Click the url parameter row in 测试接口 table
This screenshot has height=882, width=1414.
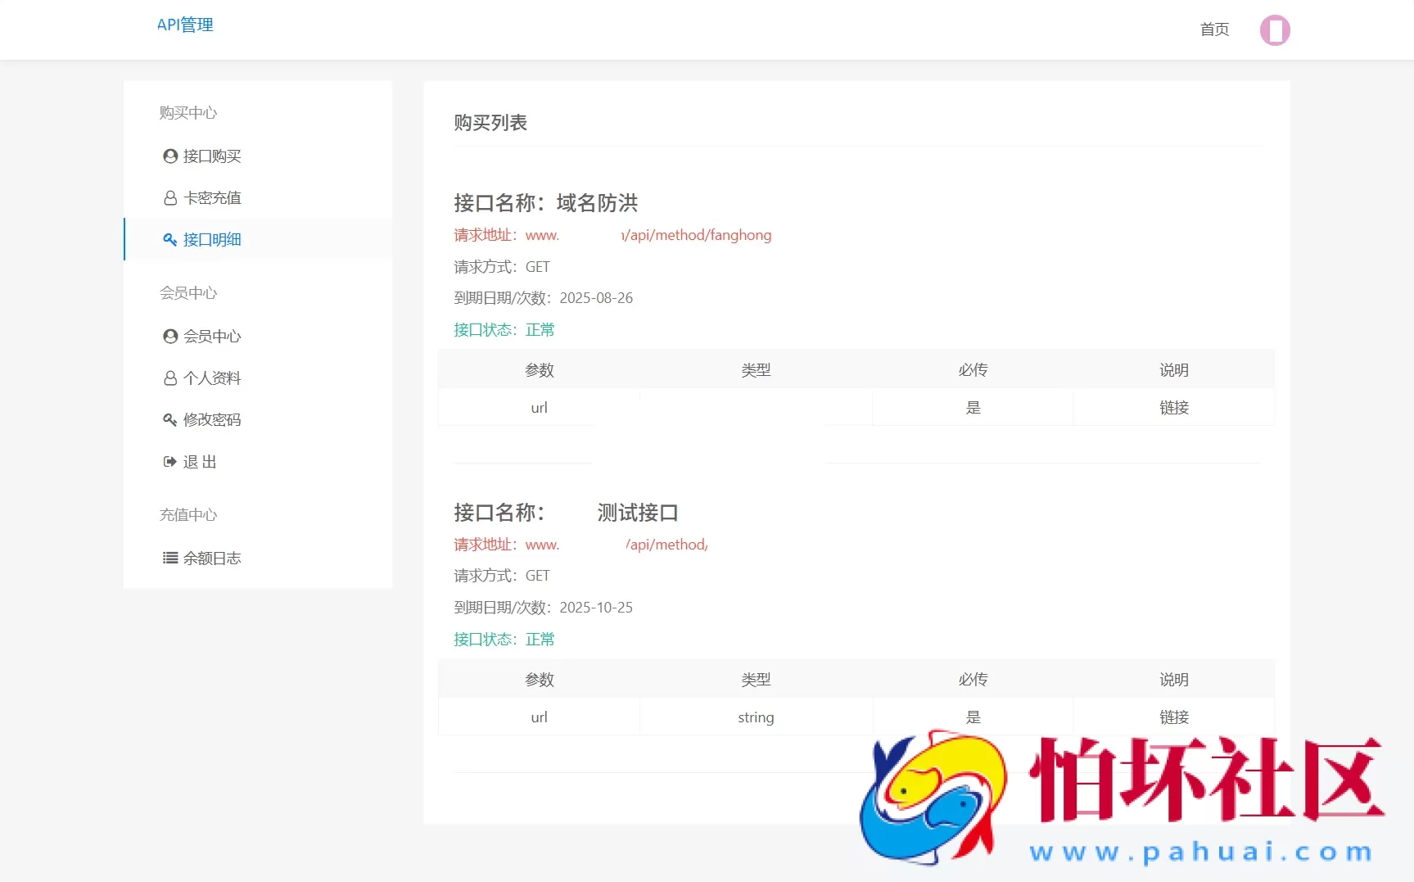click(x=539, y=716)
